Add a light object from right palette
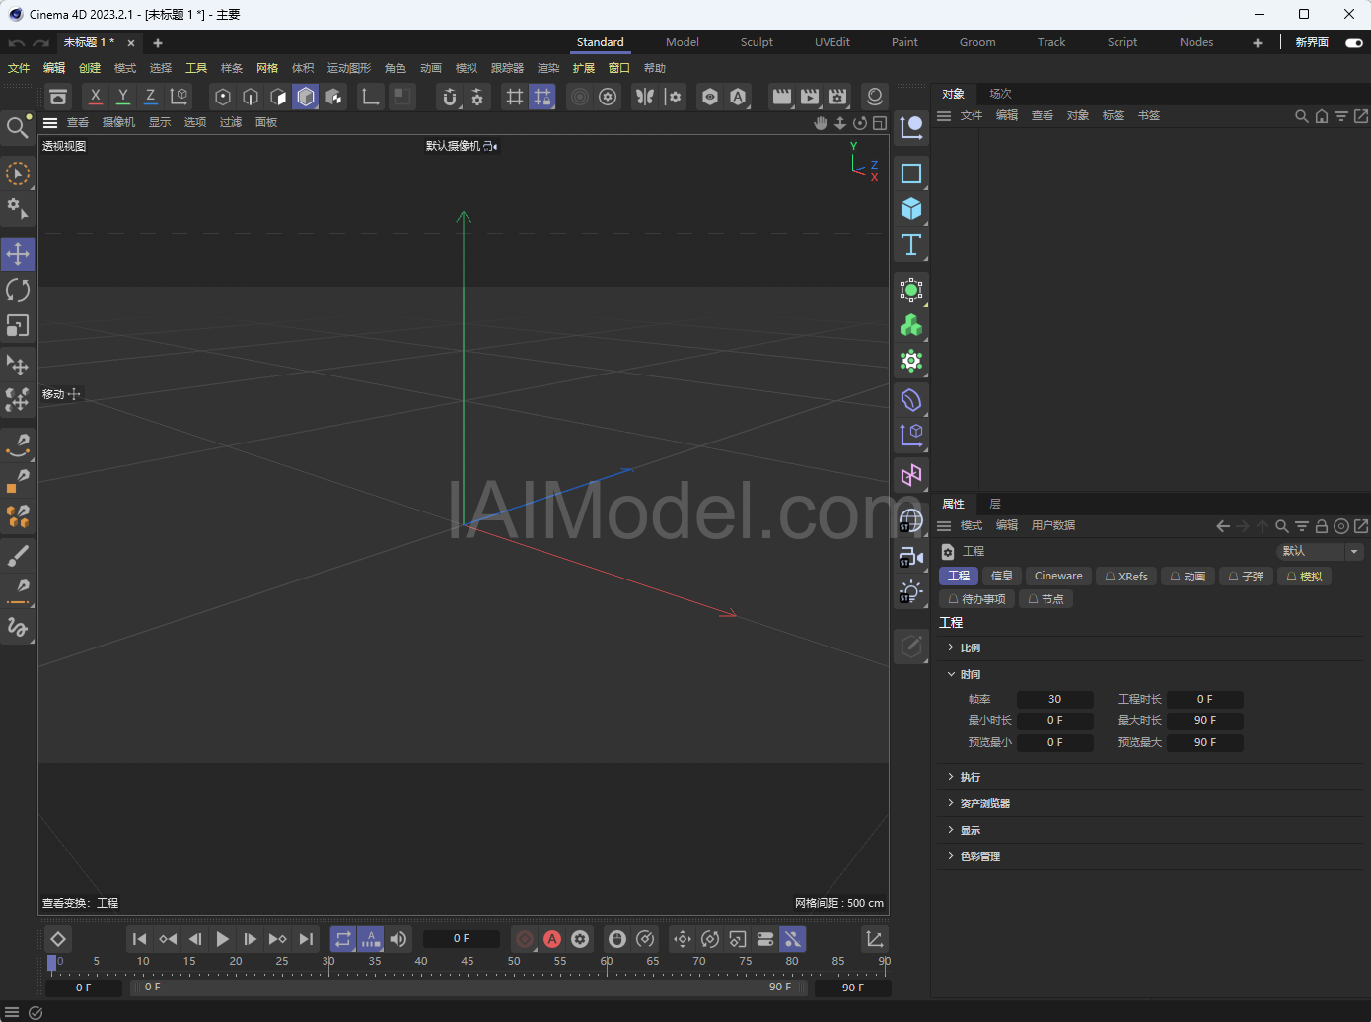Image resolution: width=1371 pixels, height=1022 pixels. tap(911, 592)
